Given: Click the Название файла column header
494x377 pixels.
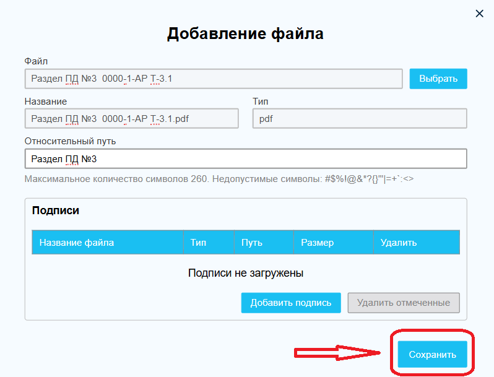Looking at the screenshot, I should tap(77, 243).
